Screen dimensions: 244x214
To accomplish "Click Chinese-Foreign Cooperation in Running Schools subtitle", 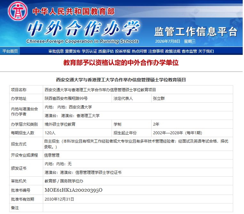I will click(82, 41).
